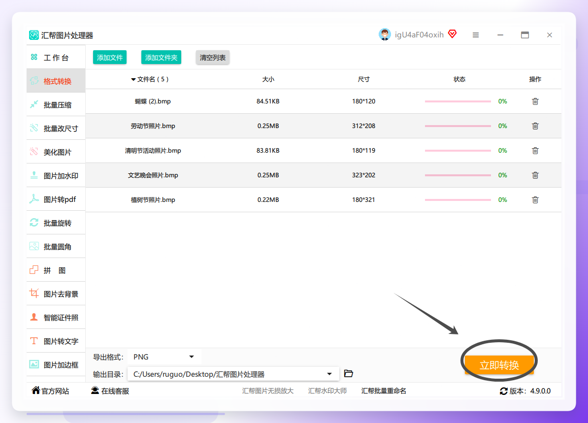Open the 汇帮水印大师 link
The width and height of the screenshot is (588, 423).
(327, 391)
